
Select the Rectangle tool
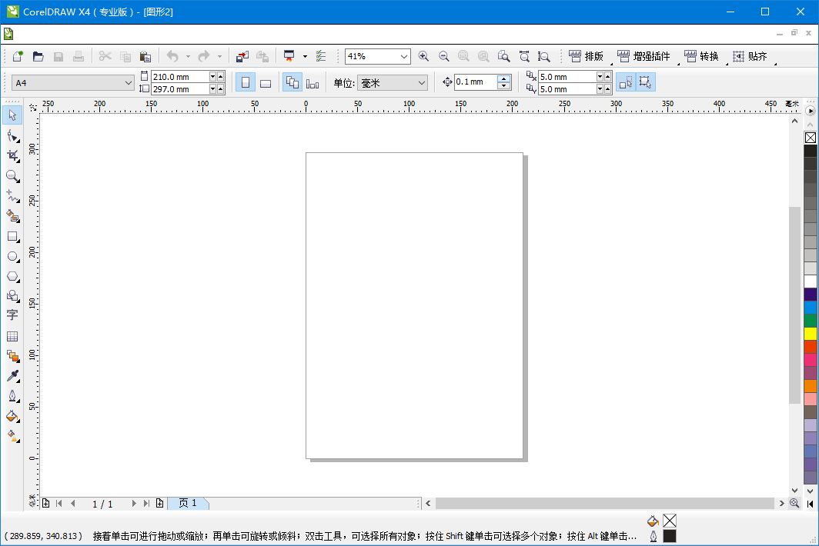12,236
